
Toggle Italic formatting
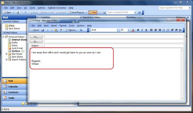coord(142,30)
